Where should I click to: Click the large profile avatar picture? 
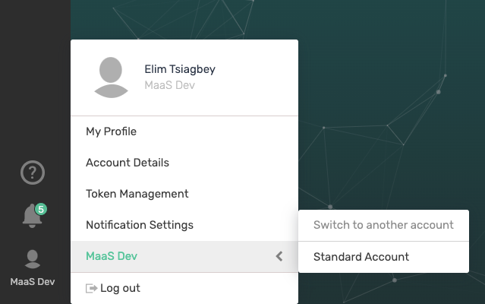(x=112, y=77)
